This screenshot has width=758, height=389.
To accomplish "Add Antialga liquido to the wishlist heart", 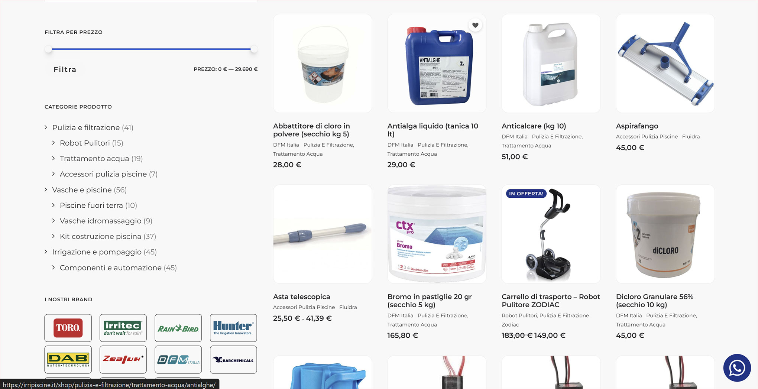I will pos(475,25).
